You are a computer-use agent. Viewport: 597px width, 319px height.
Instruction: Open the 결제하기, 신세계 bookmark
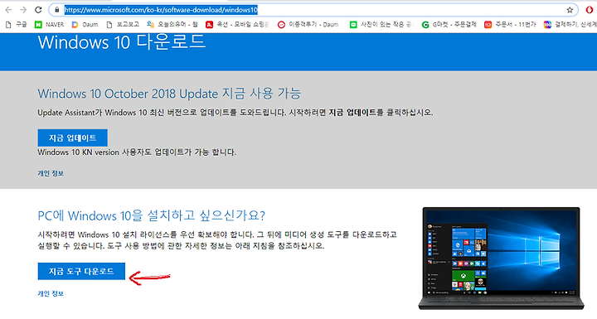coord(570,24)
